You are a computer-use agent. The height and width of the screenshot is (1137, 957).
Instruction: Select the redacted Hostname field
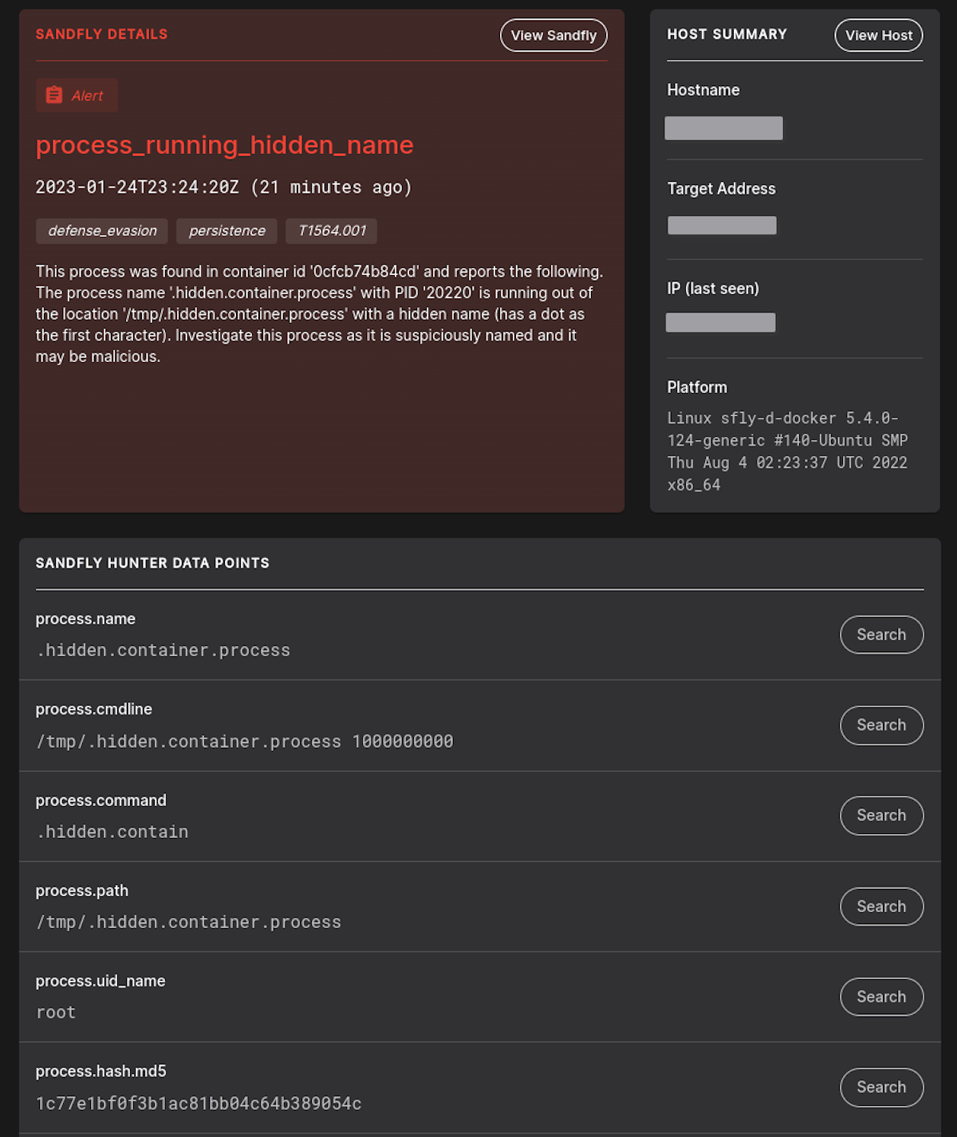[x=724, y=128]
